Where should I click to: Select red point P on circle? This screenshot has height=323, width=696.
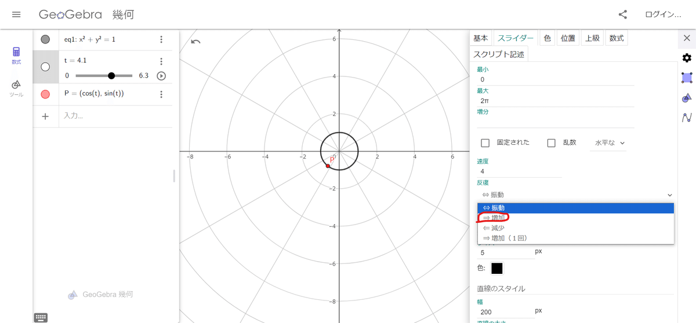[328, 166]
